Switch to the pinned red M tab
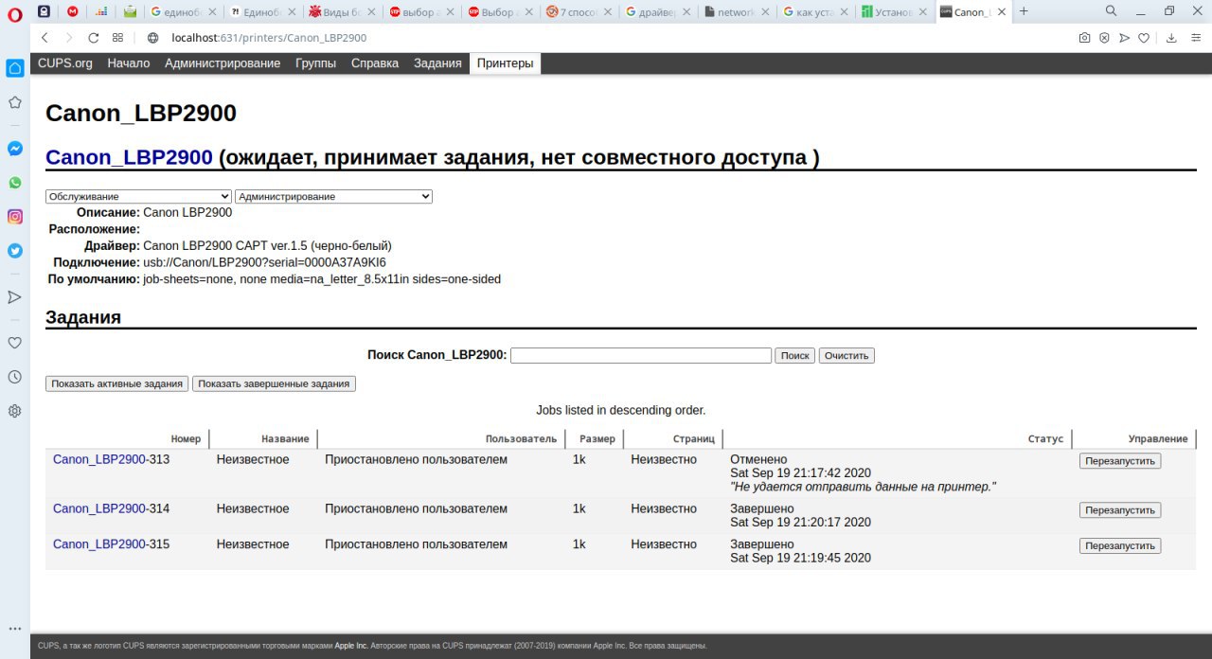This screenshot has width=1212, height=659. coord(73,12)
